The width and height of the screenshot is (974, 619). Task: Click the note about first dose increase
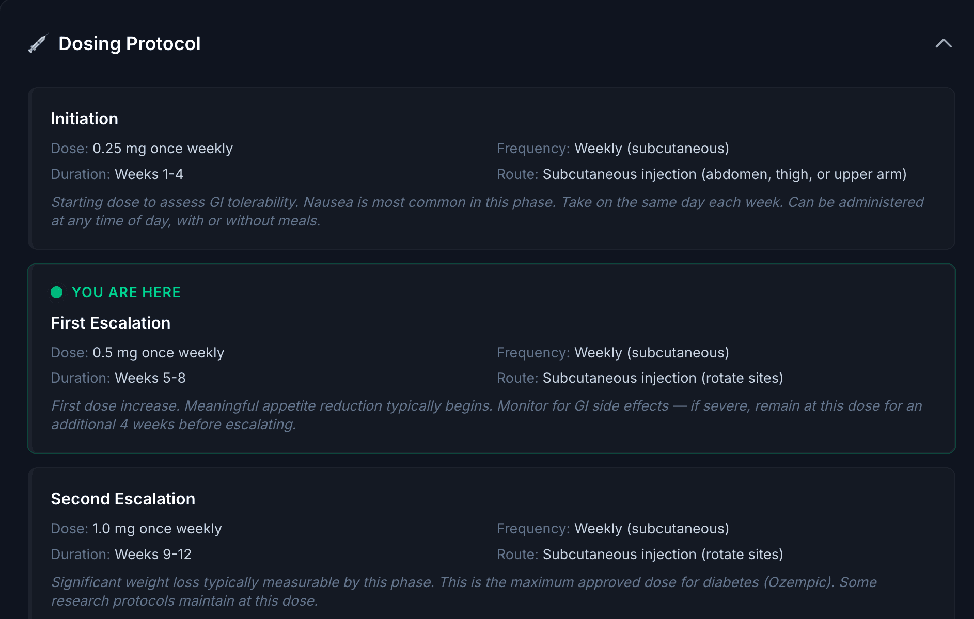[x=486, y=415]
